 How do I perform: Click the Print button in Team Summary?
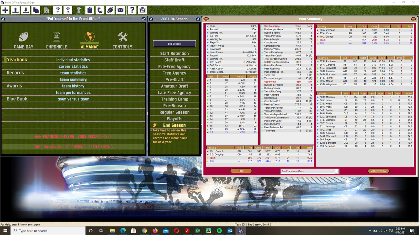(241, 171)
